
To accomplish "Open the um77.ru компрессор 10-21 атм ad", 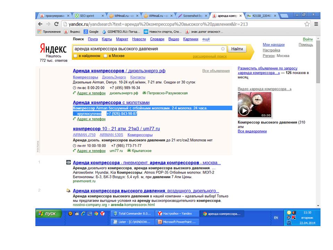I will coord(117,128).
